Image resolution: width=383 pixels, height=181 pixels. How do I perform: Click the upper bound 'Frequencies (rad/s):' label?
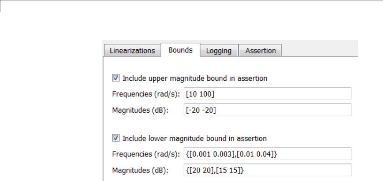tap(146, 94)
